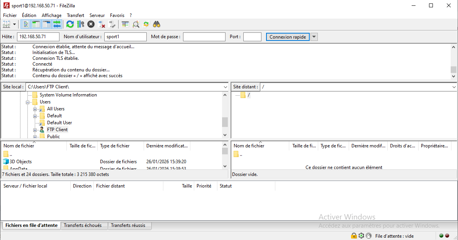The height and width of the screenshot is (240, 458).
Task: Click the lock encryption status icon
Action: (354, 236)
